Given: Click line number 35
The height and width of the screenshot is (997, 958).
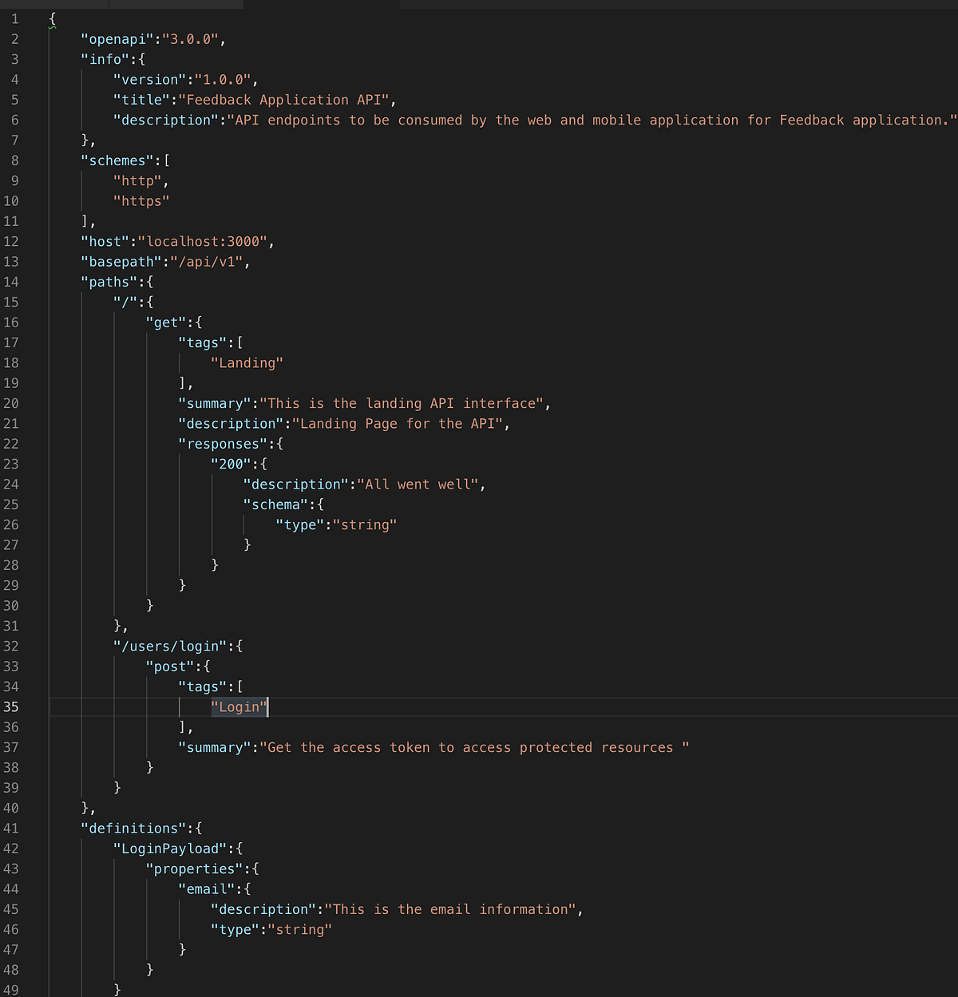Looking at the screenshot, I should click(x=11, y=706).
